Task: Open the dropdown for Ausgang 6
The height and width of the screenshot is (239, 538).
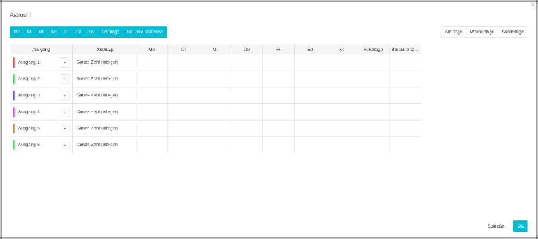Action: click(x=65, y=145)
